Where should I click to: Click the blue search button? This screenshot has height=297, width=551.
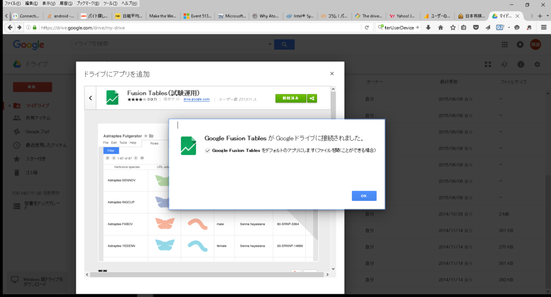(284, 44)
